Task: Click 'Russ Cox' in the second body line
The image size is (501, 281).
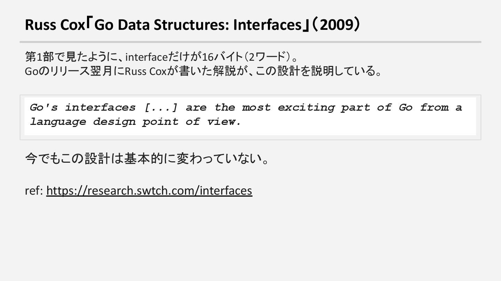Action: (x=146, y=71)
